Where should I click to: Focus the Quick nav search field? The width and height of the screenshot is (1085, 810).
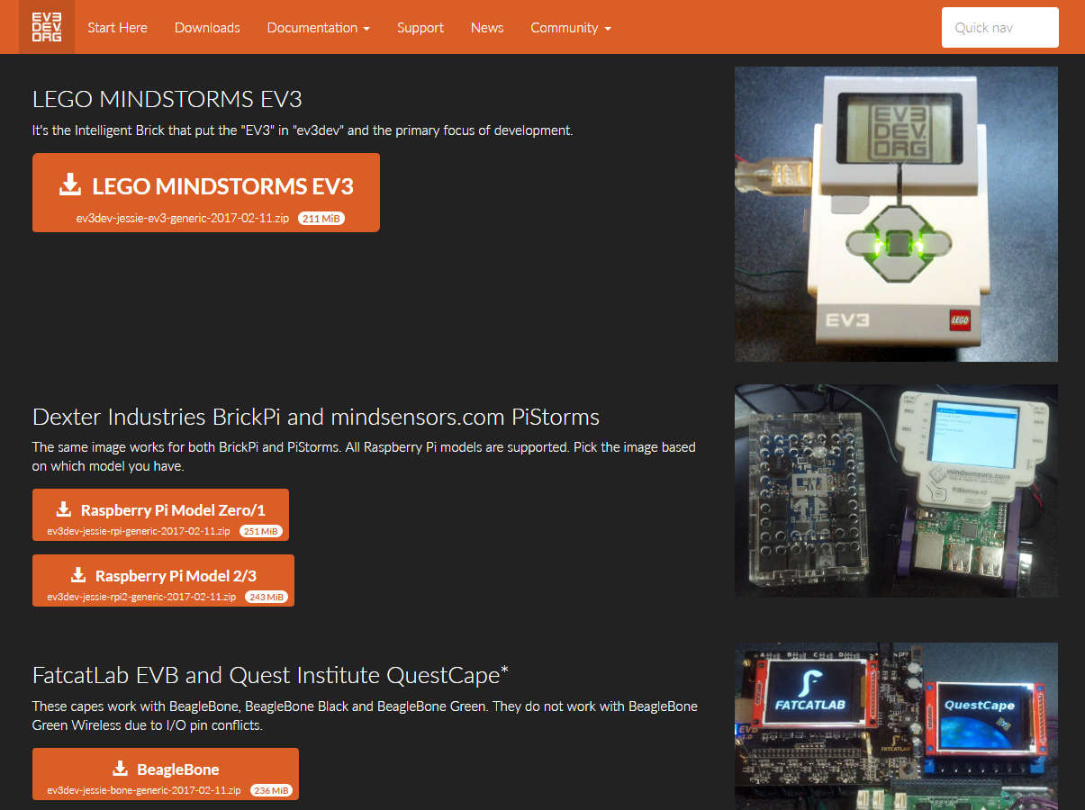[1000, 28]
